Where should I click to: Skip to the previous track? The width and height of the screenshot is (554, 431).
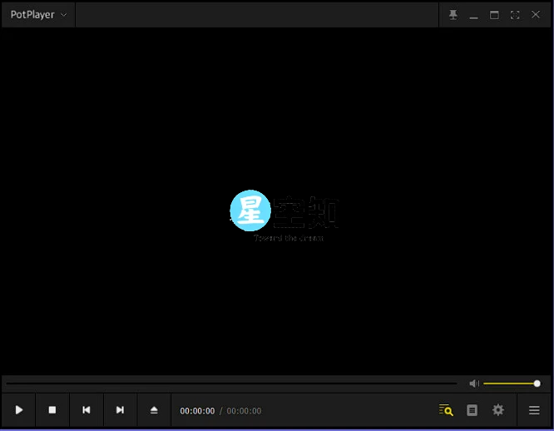[86, 410]
